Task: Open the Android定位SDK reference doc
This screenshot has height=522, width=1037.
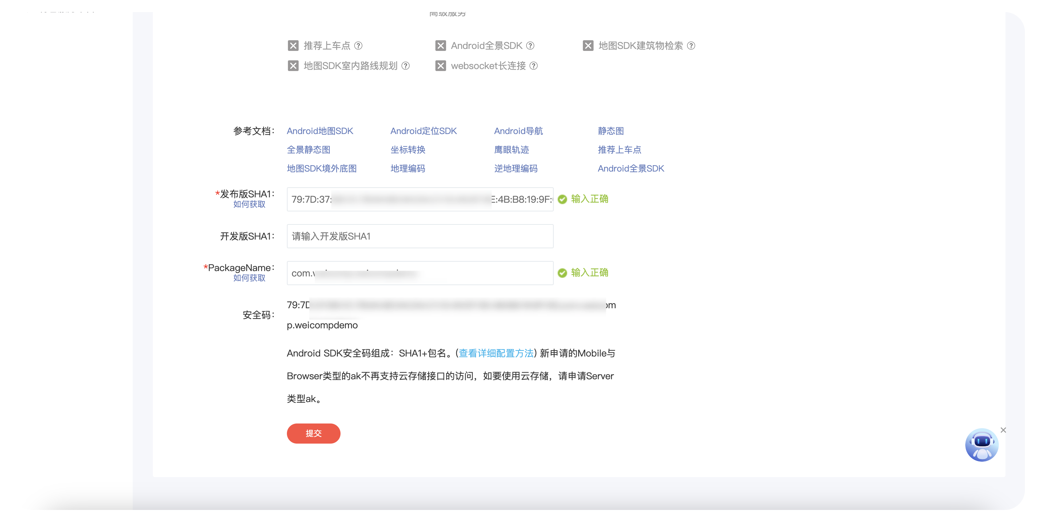Action: click(424, 131)
